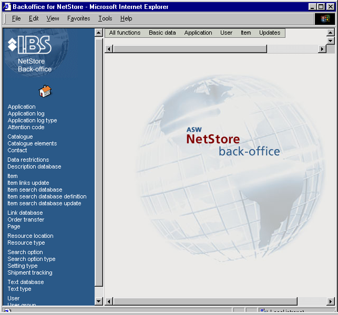The height and width of the screenshot is (315, 338).
Task: Open the Search option link
Action: pos(25,252)
